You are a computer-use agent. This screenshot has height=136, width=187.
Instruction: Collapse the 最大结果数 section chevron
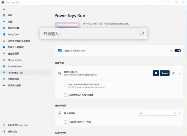[x=180, y=113]
